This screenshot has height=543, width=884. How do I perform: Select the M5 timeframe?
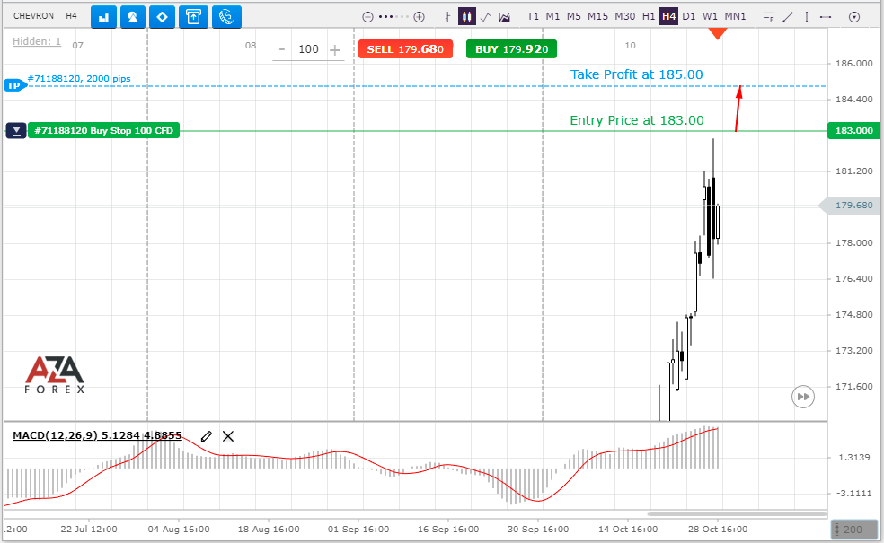click(x=573, y=16)
